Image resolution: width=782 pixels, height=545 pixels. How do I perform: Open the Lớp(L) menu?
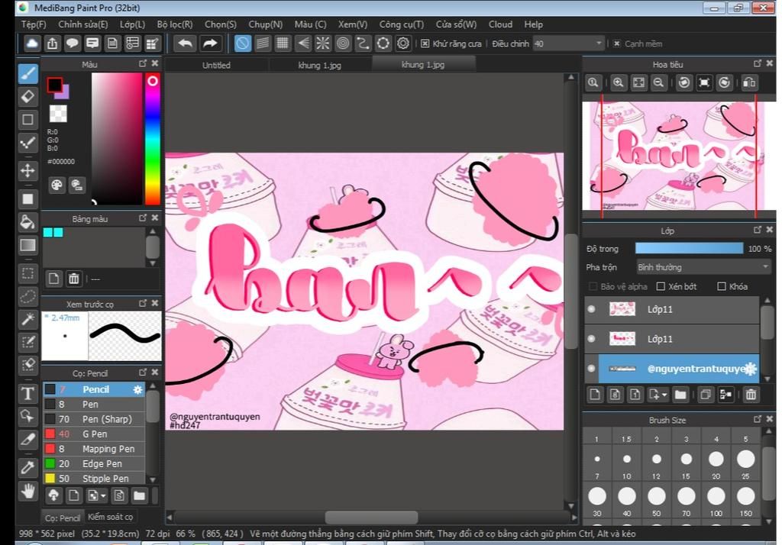point(132,24)
